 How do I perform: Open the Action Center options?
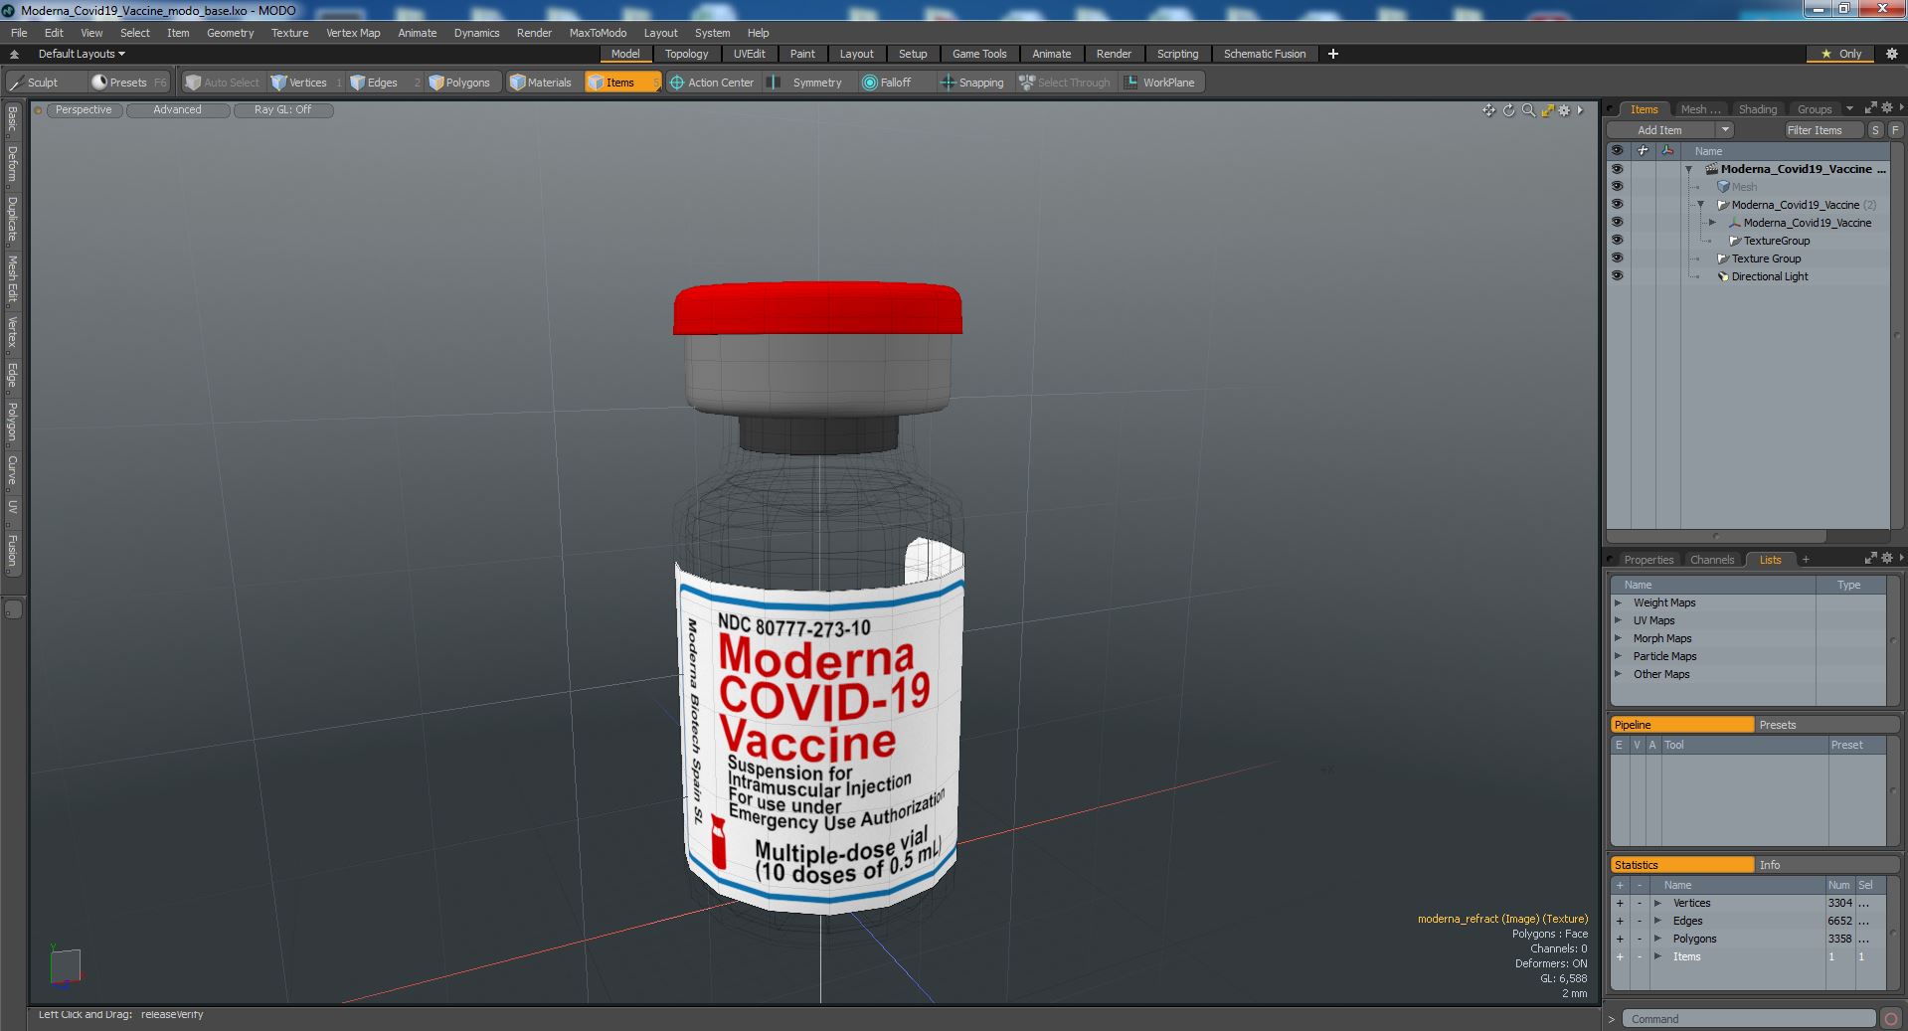pyautogui.click(x=712, y=83)
